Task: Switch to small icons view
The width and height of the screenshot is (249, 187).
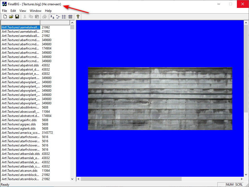Action: click(x=58, y=17)
